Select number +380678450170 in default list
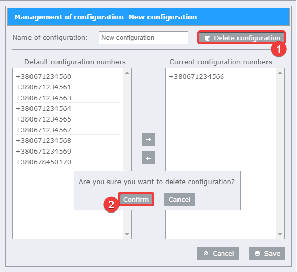297x272 pixels. 68,162
